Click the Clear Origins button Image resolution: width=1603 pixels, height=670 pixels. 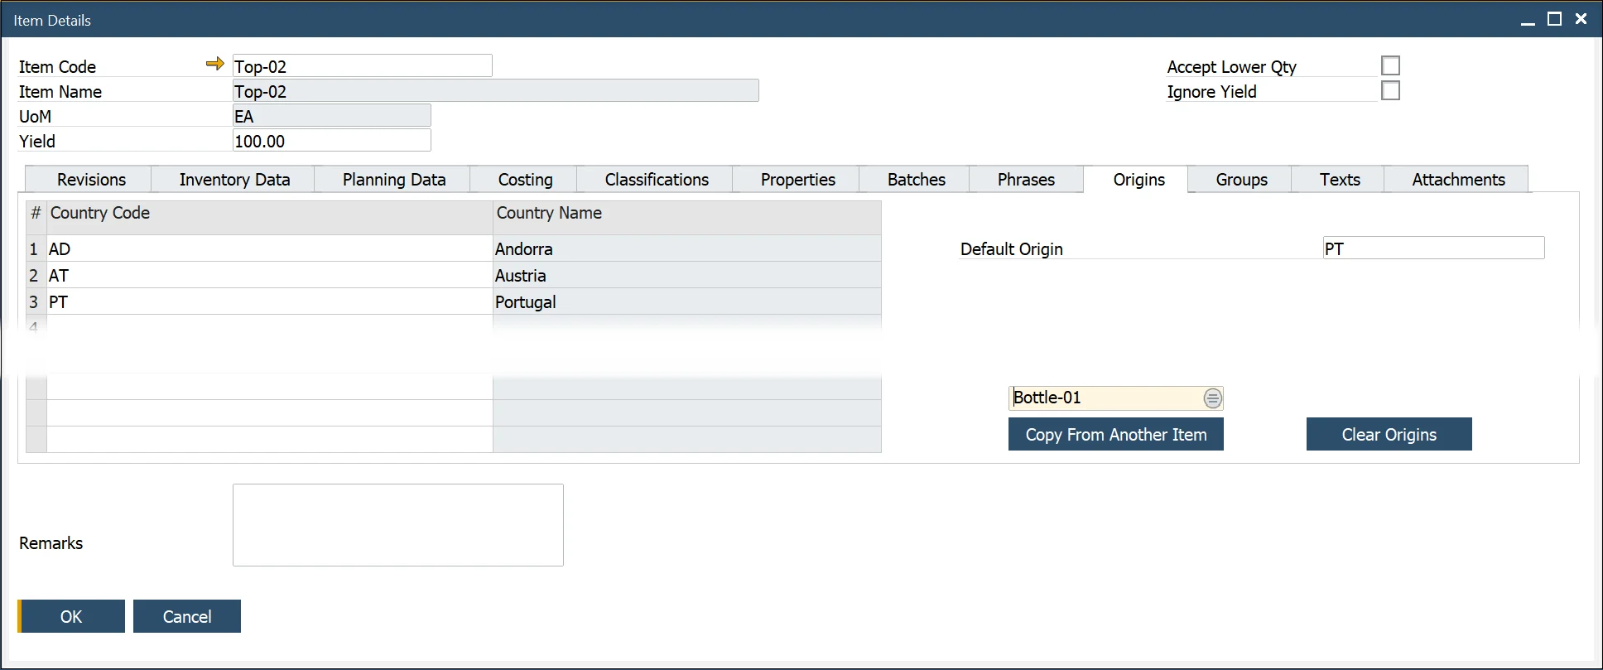click(1389, 435)
